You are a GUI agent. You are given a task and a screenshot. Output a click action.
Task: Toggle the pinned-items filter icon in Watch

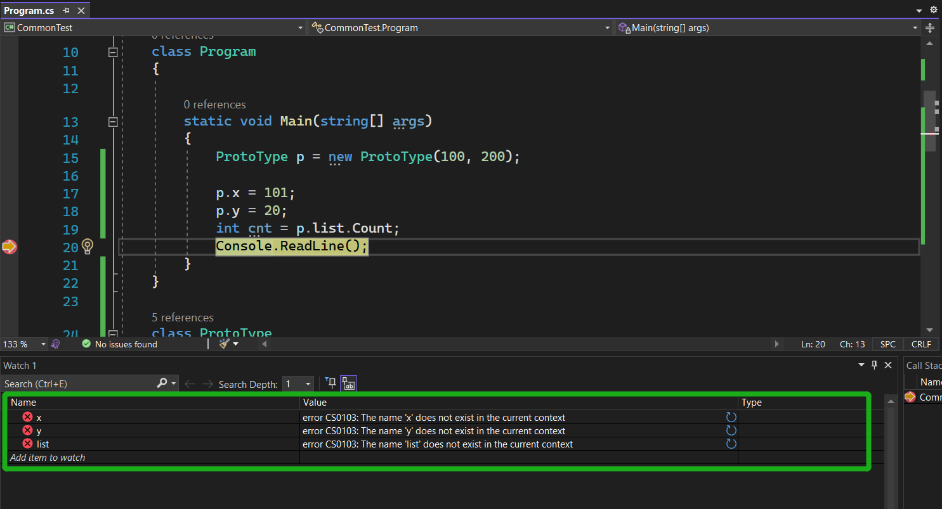[x=330, y=383]
